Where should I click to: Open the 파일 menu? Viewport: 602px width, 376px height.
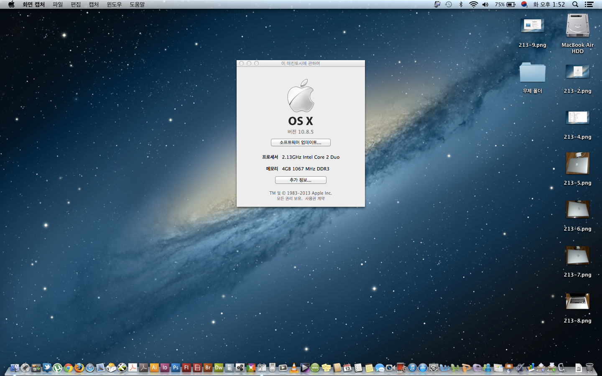point(58,4)
